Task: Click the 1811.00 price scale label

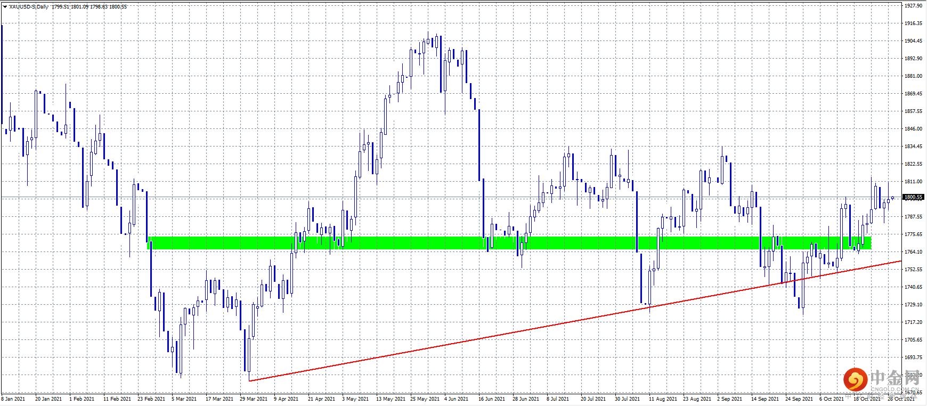Action: [x=913, y=182]
